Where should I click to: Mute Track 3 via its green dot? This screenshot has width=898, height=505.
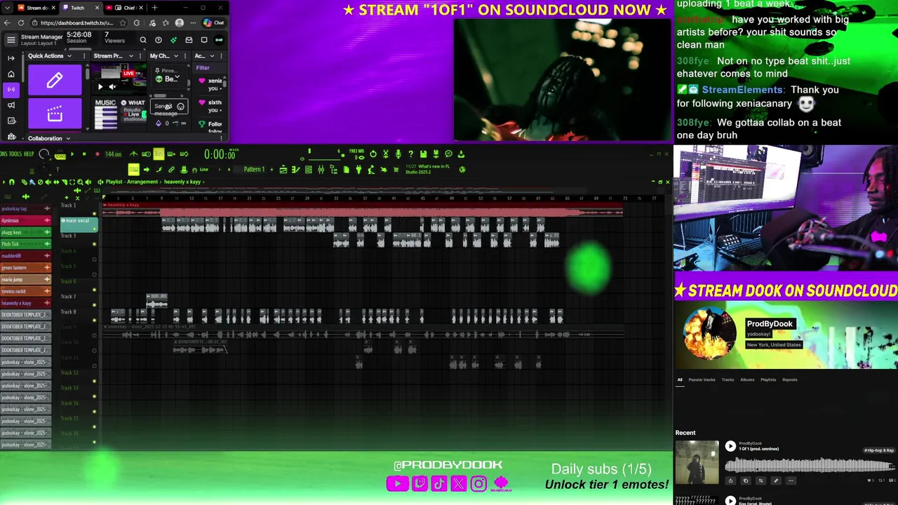(x=95, y=244)
